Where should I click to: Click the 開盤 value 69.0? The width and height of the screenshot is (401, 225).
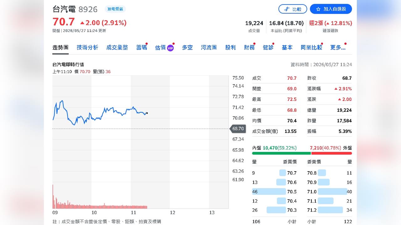[x=292, y=89]
